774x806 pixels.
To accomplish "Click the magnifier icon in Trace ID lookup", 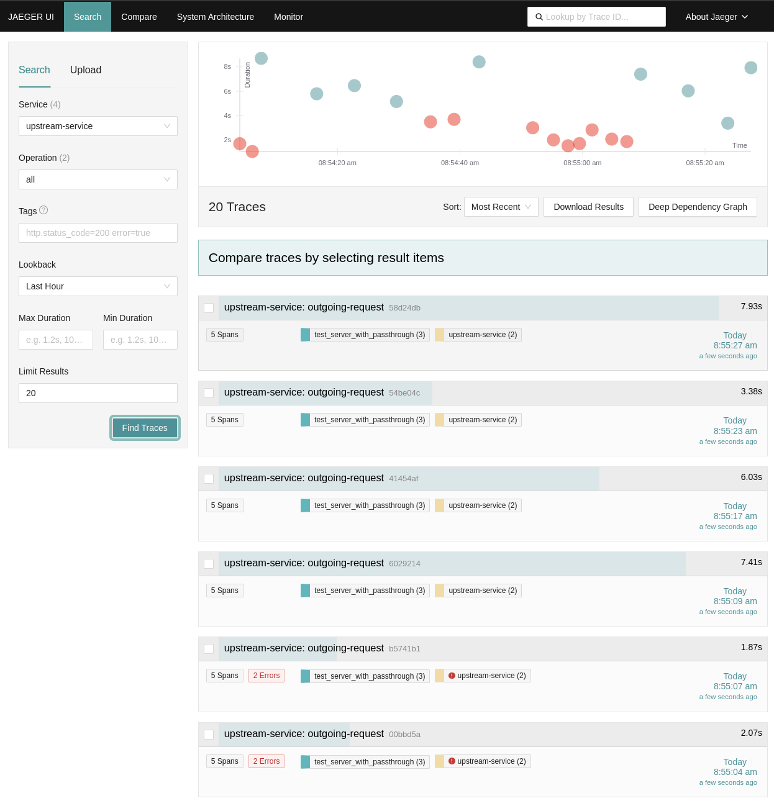I will 539,17.
